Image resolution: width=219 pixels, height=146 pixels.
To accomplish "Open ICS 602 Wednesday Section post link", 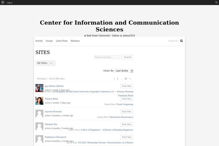I will (105, 142).
